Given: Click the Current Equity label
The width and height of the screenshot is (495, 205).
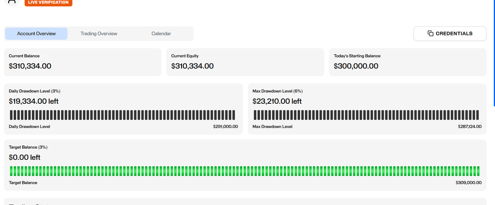Looking at the screenshot, I should pyautogui.click(x=185, y=56).
